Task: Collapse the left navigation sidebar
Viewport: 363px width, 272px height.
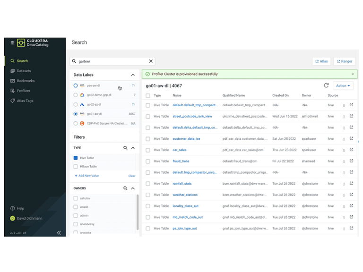Action: [x=59, y=233]
